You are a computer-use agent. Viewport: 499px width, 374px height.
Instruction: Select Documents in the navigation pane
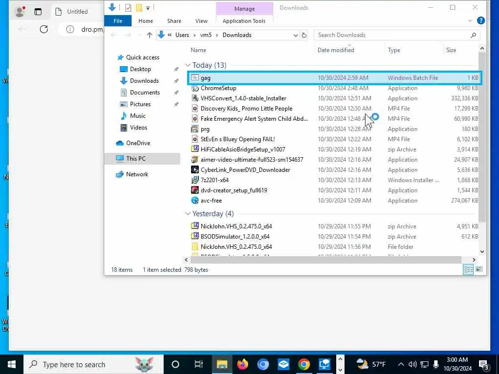145,93
